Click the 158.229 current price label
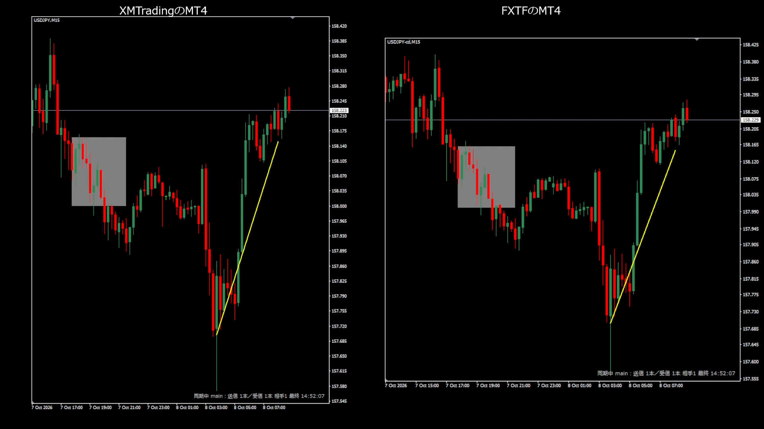 pyautogui.click(x=750, y=120)
